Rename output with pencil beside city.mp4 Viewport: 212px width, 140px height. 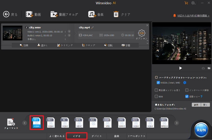92,28
